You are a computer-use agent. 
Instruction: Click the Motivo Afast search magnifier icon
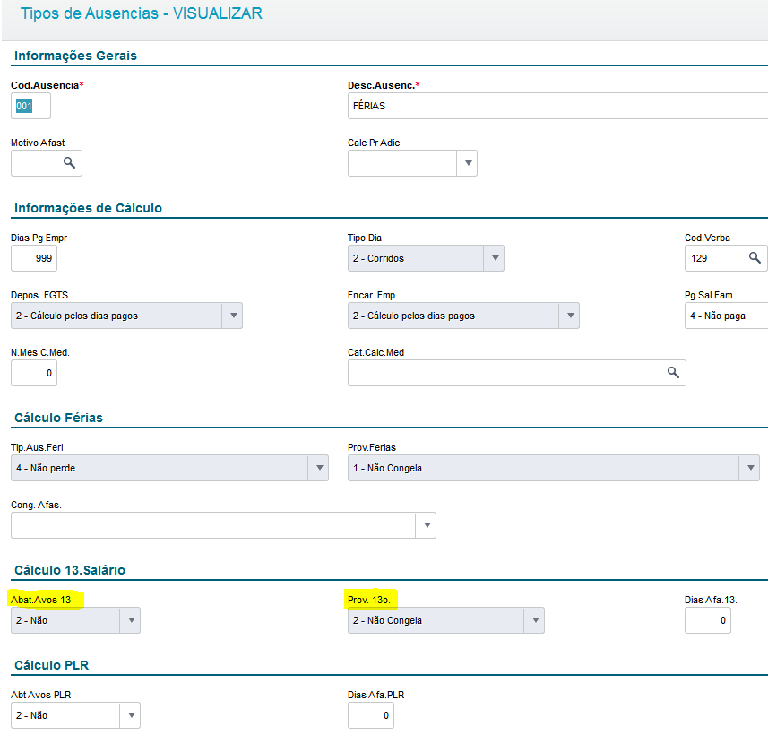tap(69, 162)
